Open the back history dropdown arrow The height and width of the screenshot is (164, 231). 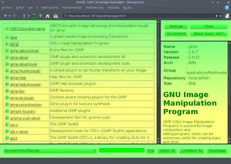[10, 16]
